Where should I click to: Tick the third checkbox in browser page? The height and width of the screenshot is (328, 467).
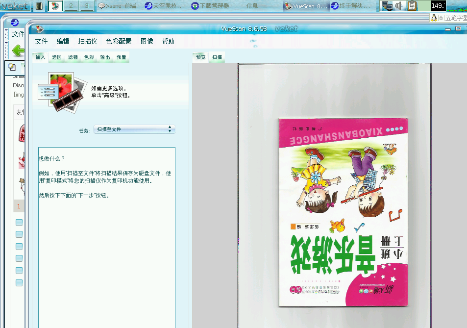[x=19, y=247]
